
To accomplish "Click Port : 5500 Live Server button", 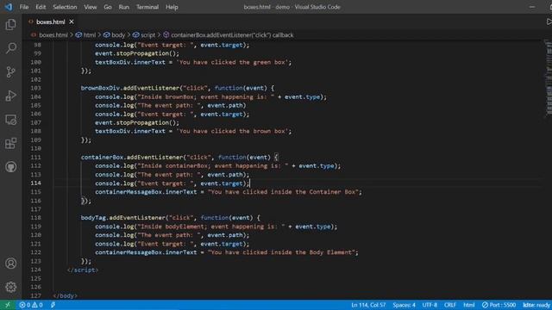I will (499, 305).
